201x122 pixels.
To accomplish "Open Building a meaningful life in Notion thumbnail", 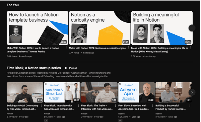I will point(162,28).
